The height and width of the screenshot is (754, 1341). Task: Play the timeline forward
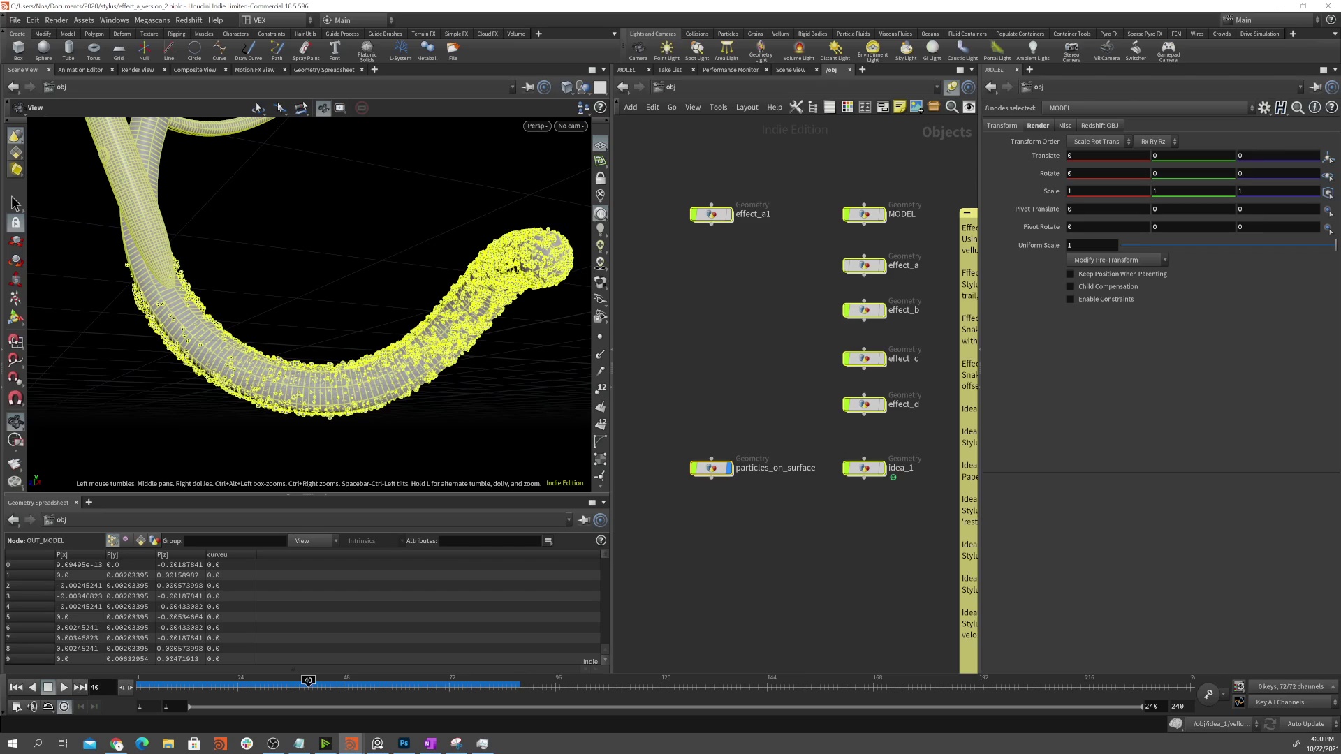click(64, 688)
